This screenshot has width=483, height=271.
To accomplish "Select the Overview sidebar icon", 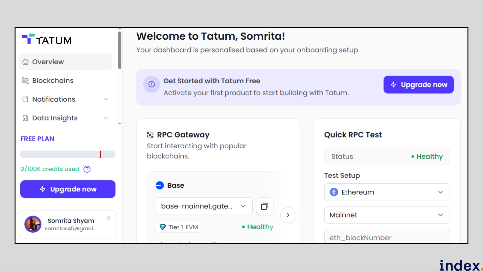I will 25,62.
